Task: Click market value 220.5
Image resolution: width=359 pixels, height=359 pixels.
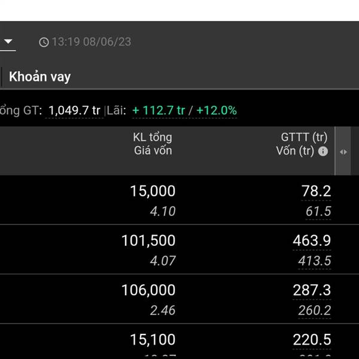Action: coord(312,339)
